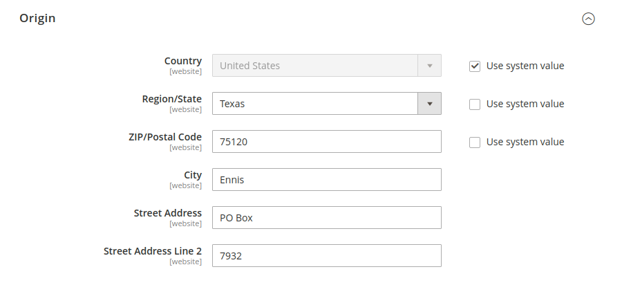Screen dimensions: 622x285
Task: Focus the Street Address field with PO Box
Action: (x=326, y=218)
